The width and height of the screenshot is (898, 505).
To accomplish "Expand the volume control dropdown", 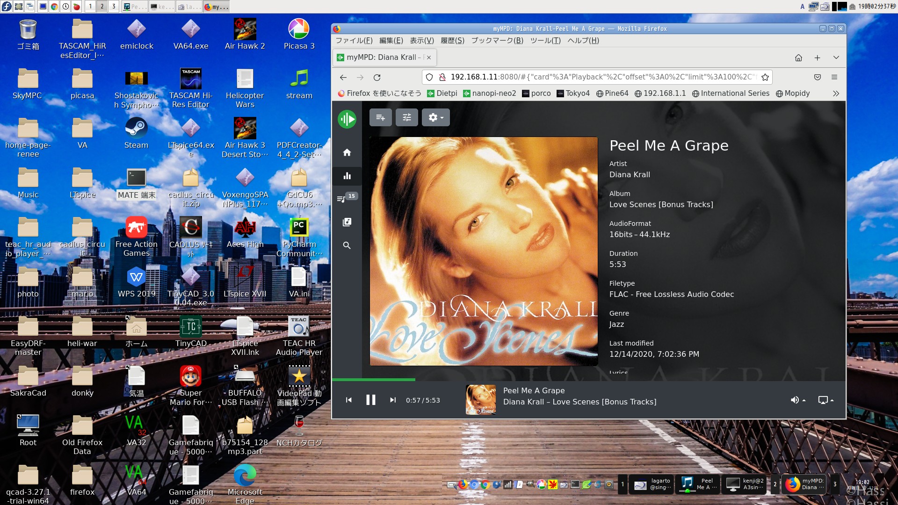I will pos(797,400).
